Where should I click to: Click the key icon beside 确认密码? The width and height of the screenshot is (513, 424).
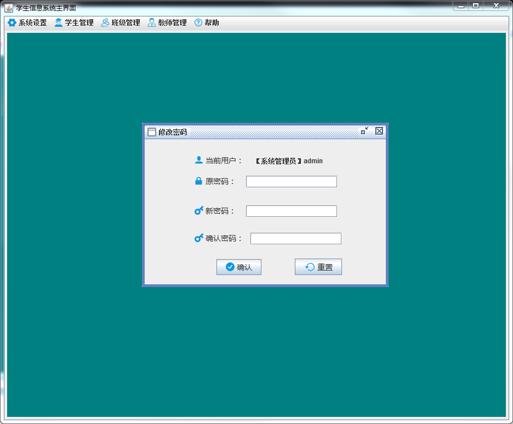tap(199, 238)
